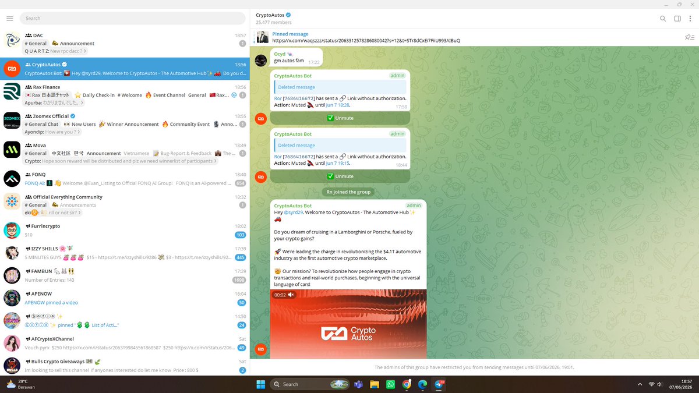Open WhatsApp from taskbar
The height and width of the screenshot is (393, 699).
click(x=390, y=384)
